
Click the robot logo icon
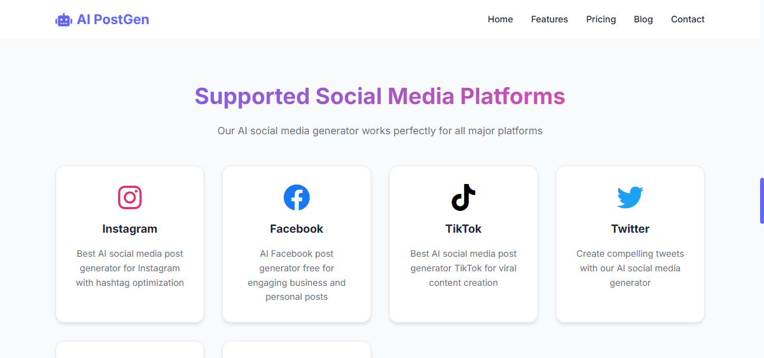pyautogui.click(x=64, y=20)
